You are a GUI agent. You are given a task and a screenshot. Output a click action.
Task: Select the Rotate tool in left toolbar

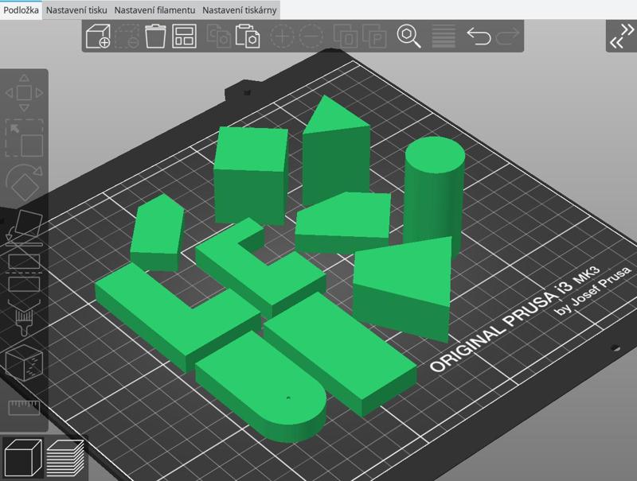(24, 183)
